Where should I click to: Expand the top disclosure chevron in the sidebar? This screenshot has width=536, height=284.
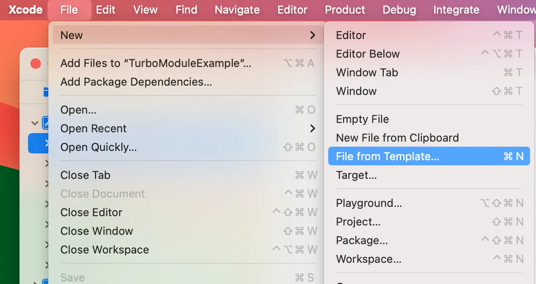pos(35,123)
